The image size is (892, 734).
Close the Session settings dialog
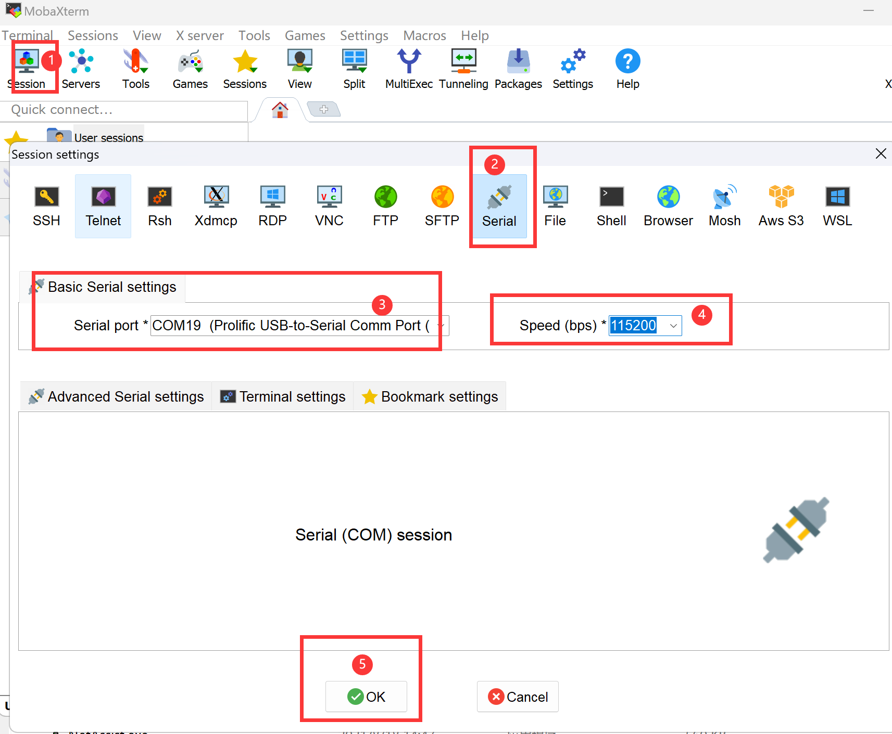tap(881, 153)
